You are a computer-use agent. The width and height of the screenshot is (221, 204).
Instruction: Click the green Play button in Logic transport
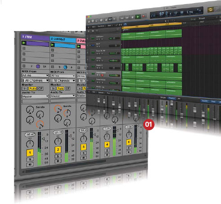pos(138,17)
